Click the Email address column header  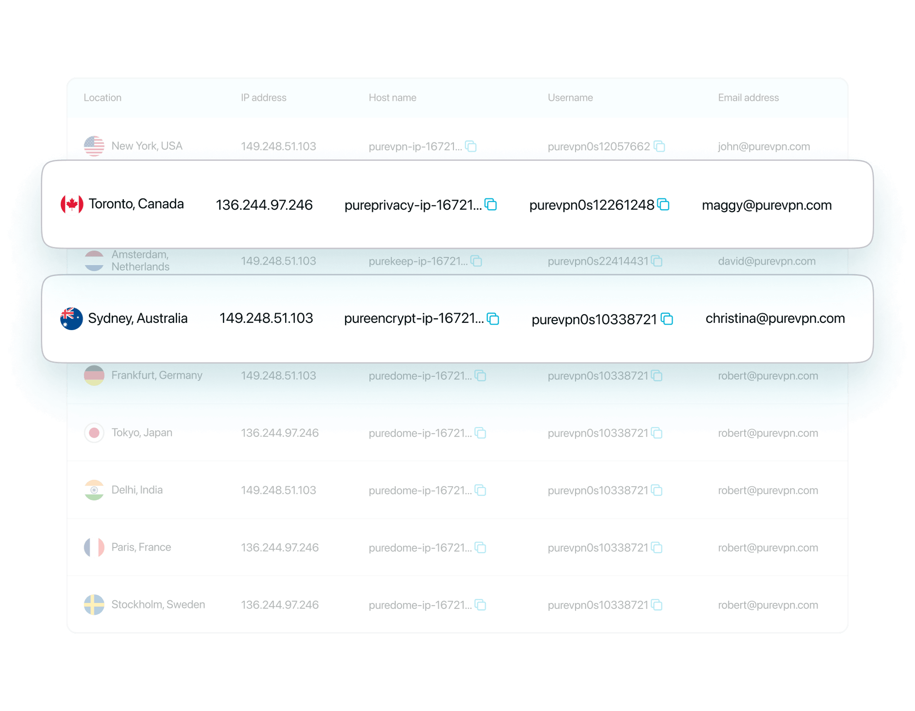[748, 98]
